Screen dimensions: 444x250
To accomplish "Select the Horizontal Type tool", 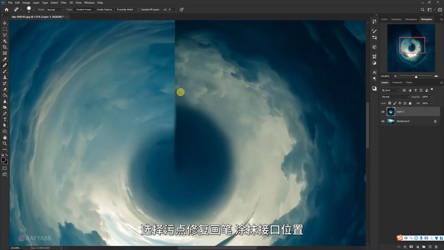I will click(5, 119).
